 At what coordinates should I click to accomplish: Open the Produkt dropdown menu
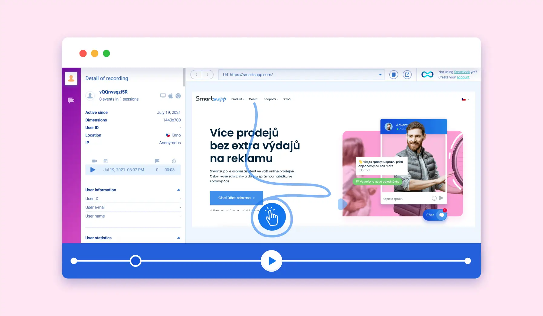point(238,99)
